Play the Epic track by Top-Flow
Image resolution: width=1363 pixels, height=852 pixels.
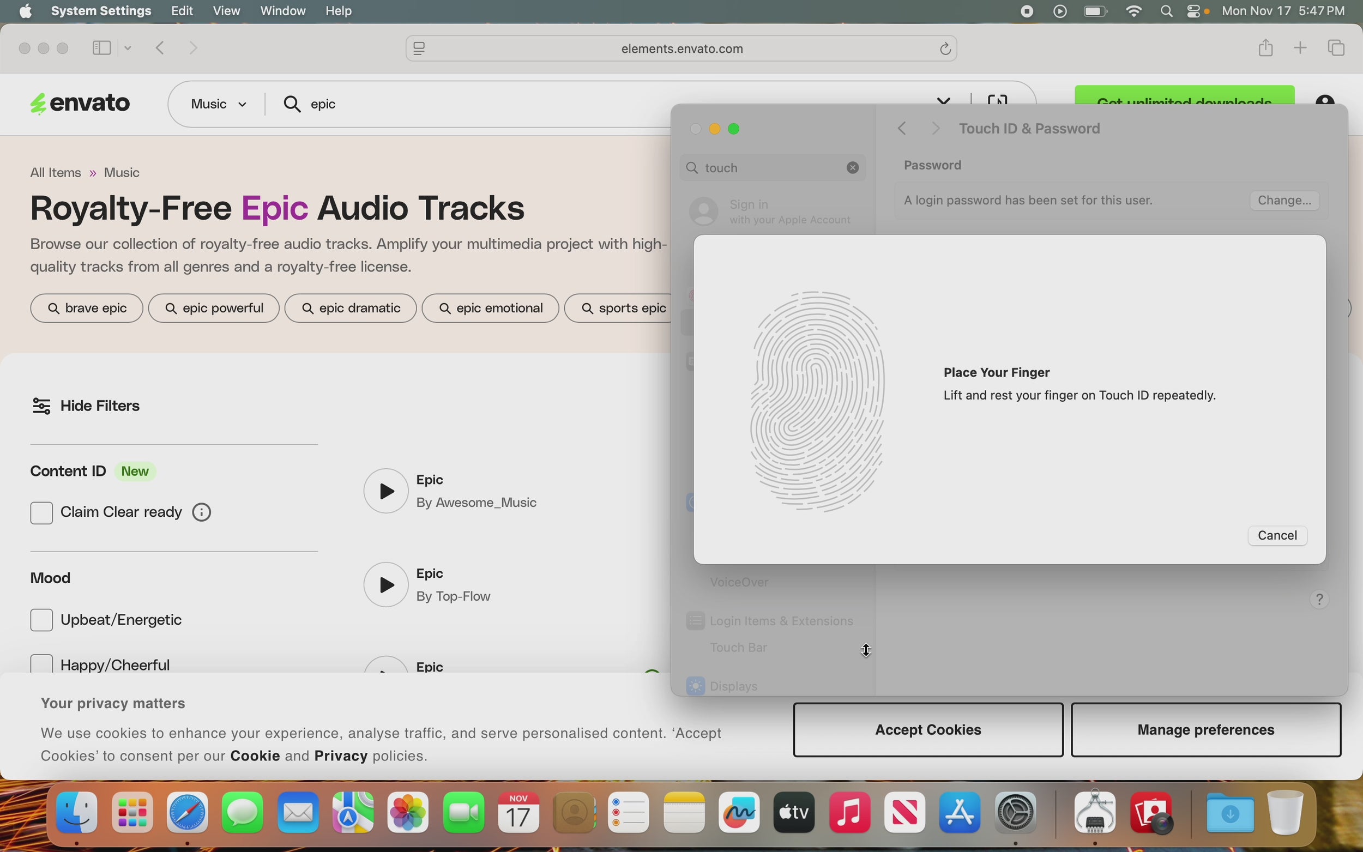coord(385,584)
